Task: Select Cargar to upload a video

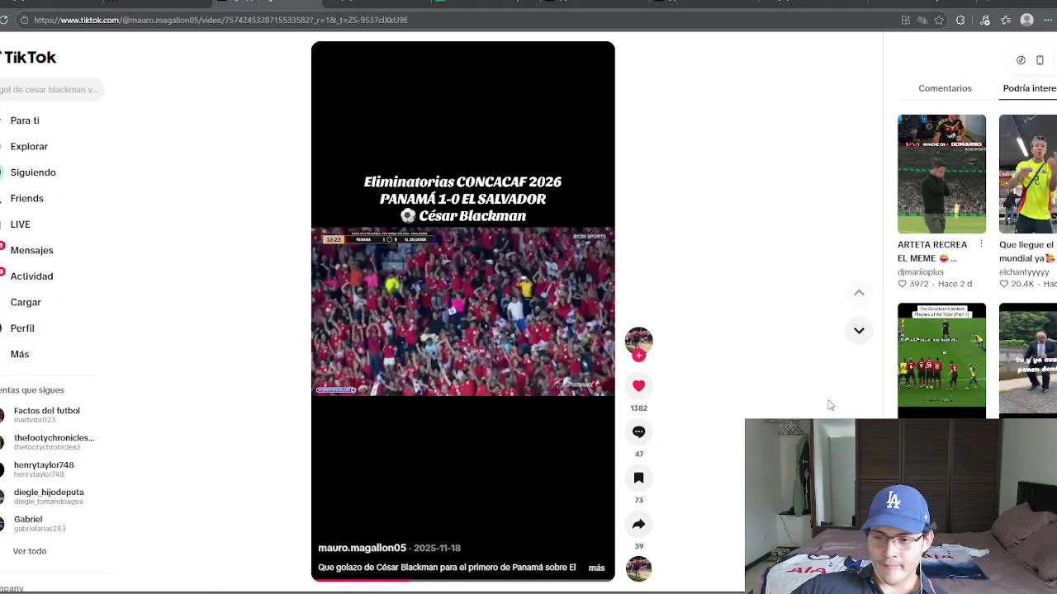Action: click(26, 302)
